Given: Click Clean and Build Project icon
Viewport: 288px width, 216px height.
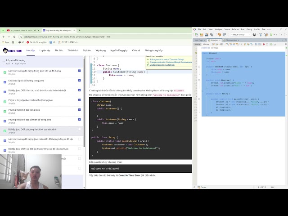Looking at the screenshot, I should tap(266, 35).
